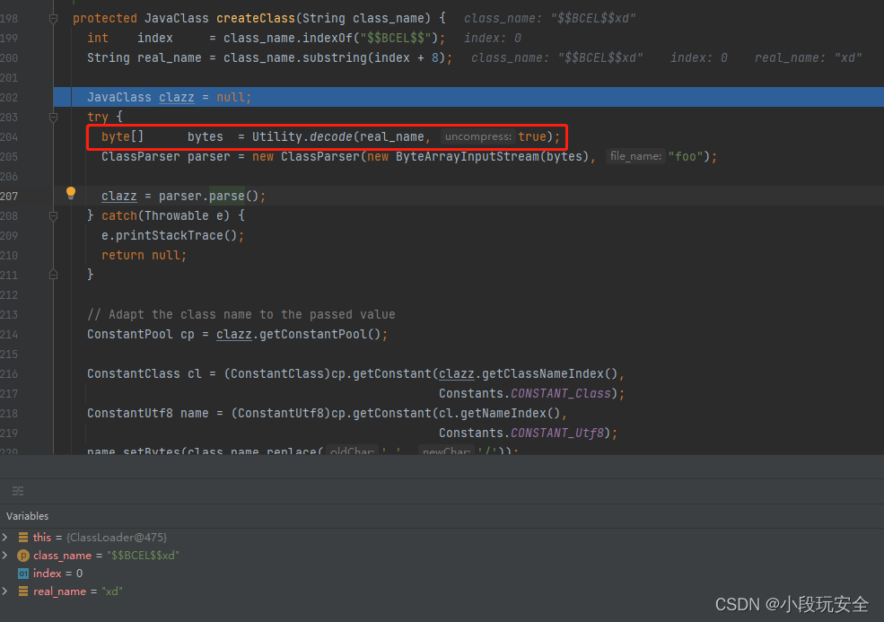Click inline debug hint 'index: 0' on line 199

(492, 38)
